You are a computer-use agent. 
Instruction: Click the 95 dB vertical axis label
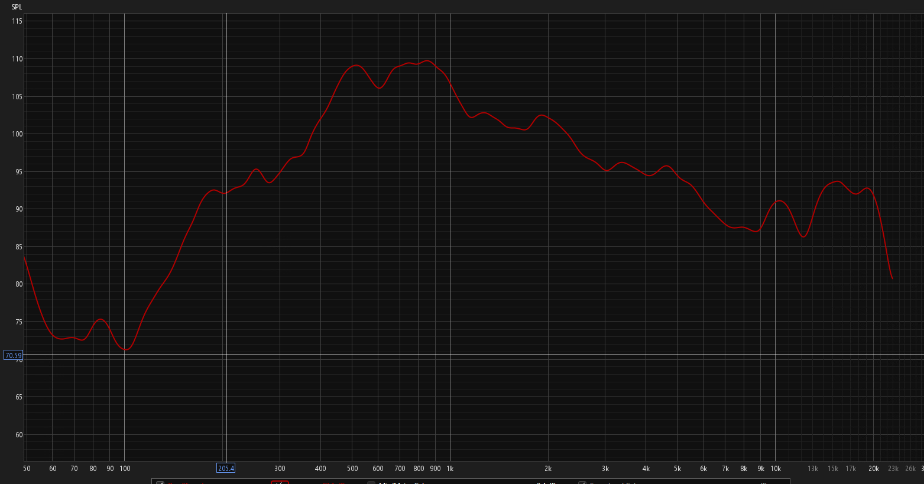coord(19,172)
